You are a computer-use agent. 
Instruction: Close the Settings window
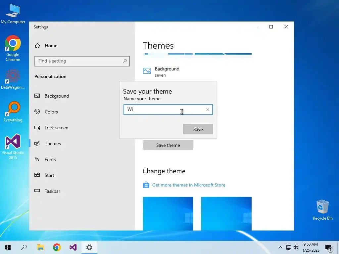[x=286, y=27]
